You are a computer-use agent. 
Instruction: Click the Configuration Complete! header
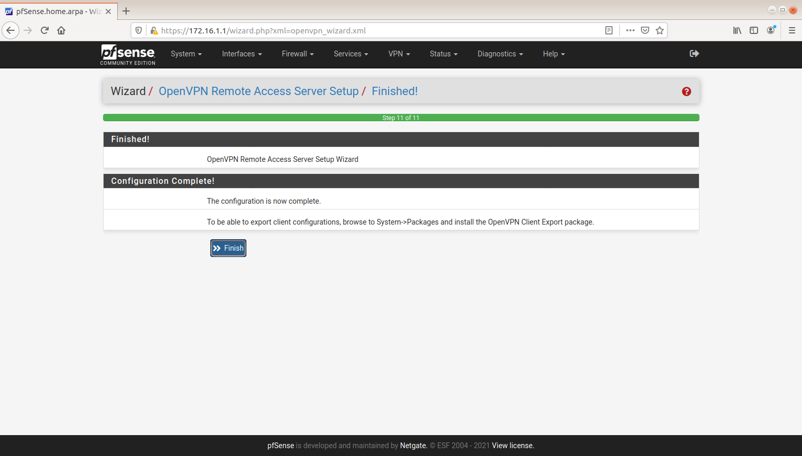401,181
